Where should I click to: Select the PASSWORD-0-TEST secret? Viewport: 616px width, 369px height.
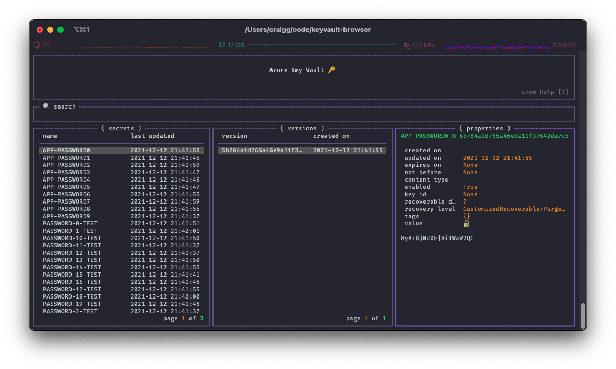122,223
